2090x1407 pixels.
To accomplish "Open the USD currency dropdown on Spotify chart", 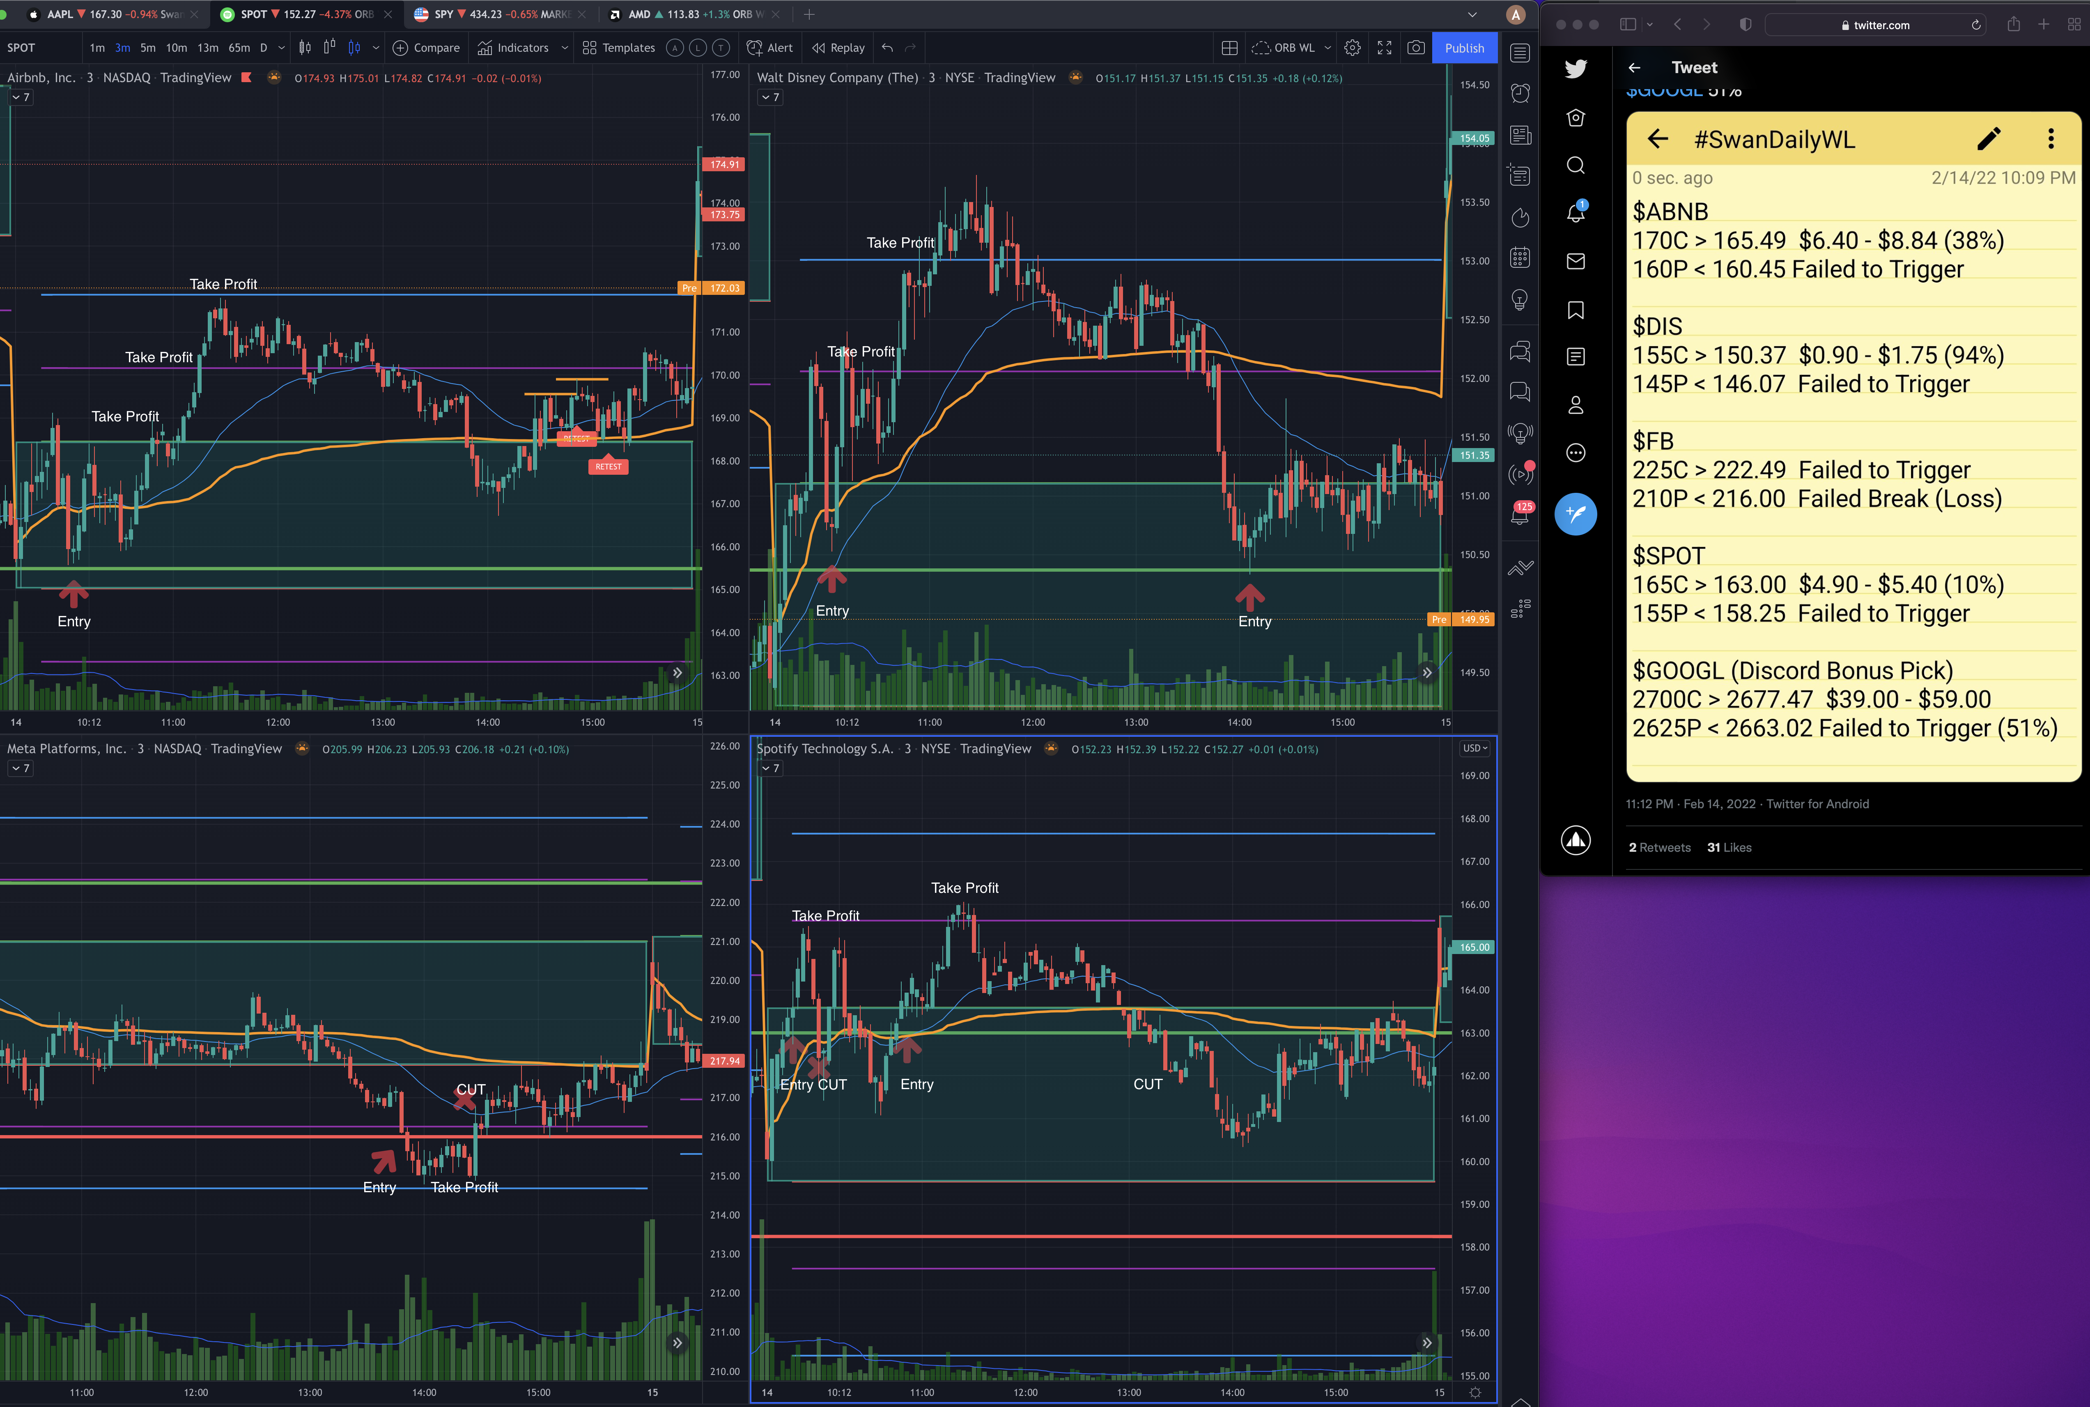I will coord(1474,748).
